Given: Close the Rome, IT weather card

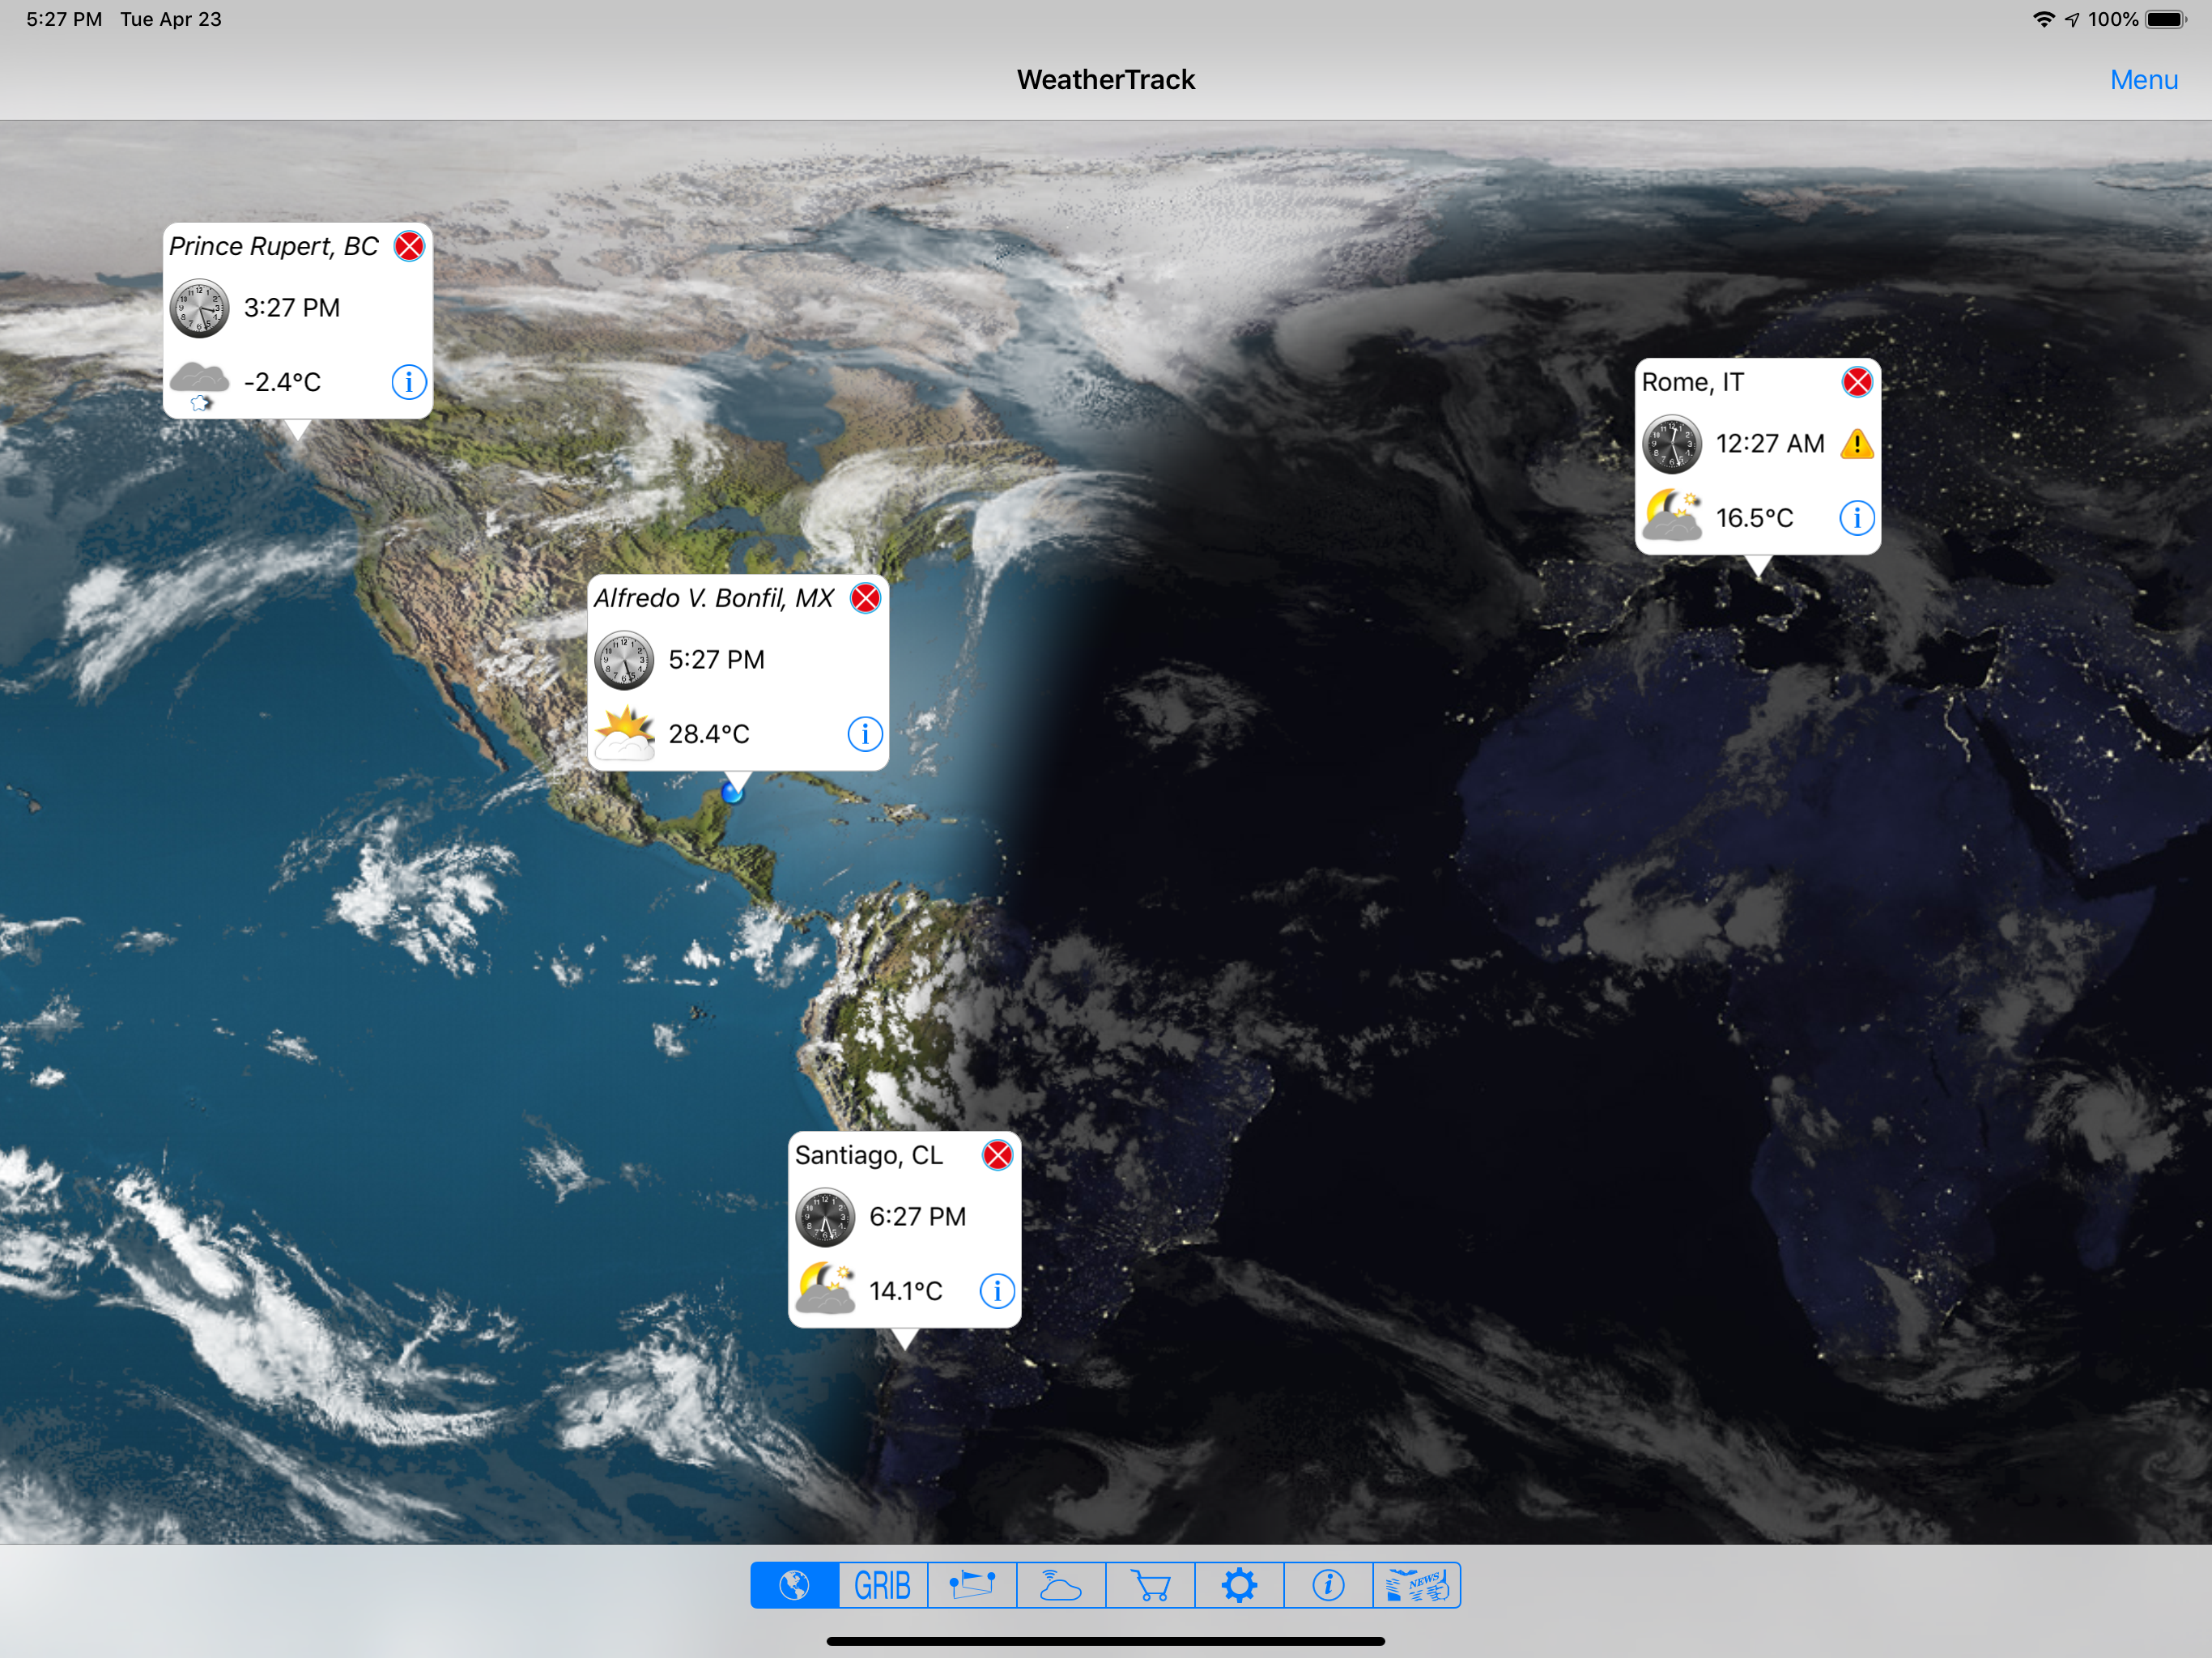Looking at the screenshot, I should point(1857,382).
